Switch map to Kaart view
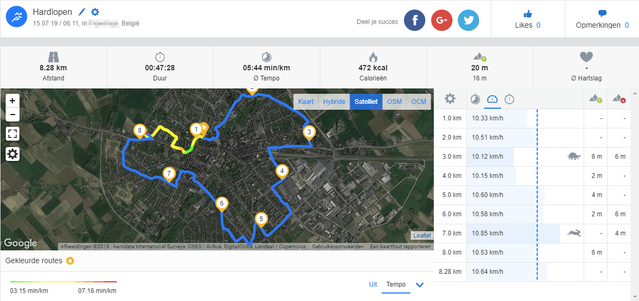Image resolution: width=639 pixels, height=301 pixels. click(306, 102)
